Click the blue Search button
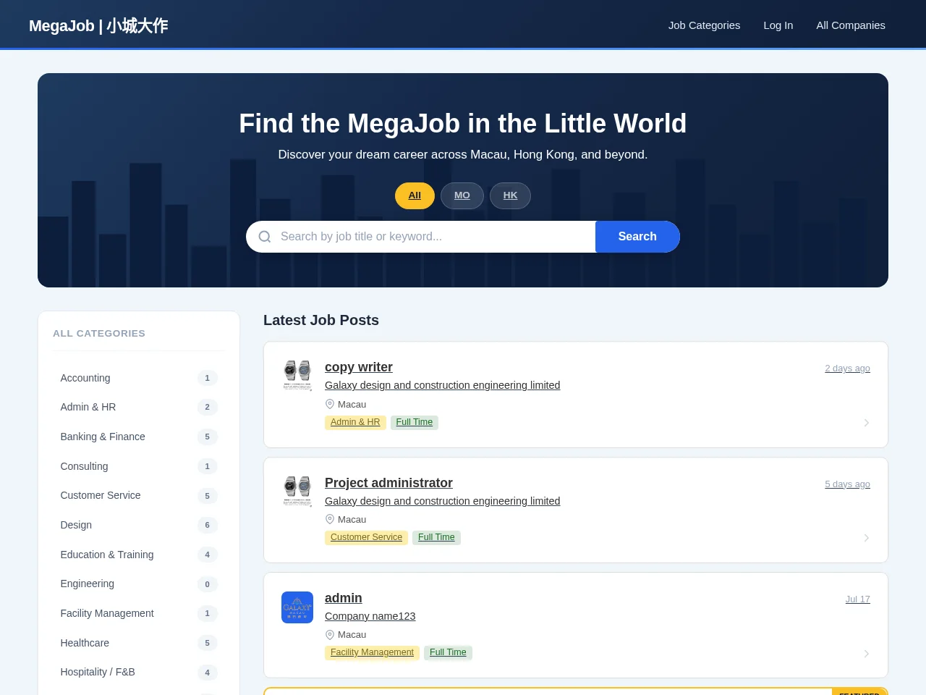This screenshot has height=695, width=926. pyautogui.click(x=637, y=237)
